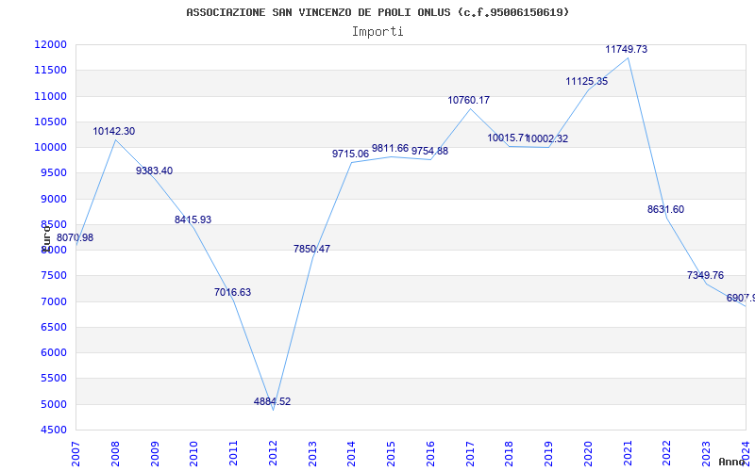755x471 pixels.
Task: Click the 2022 x-axis year label
Action: coord(667,454)
